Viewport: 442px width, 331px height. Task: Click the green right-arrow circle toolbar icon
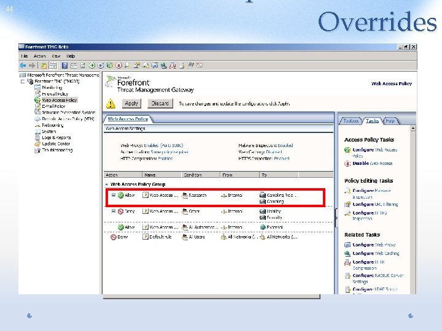tap(91, 66)
